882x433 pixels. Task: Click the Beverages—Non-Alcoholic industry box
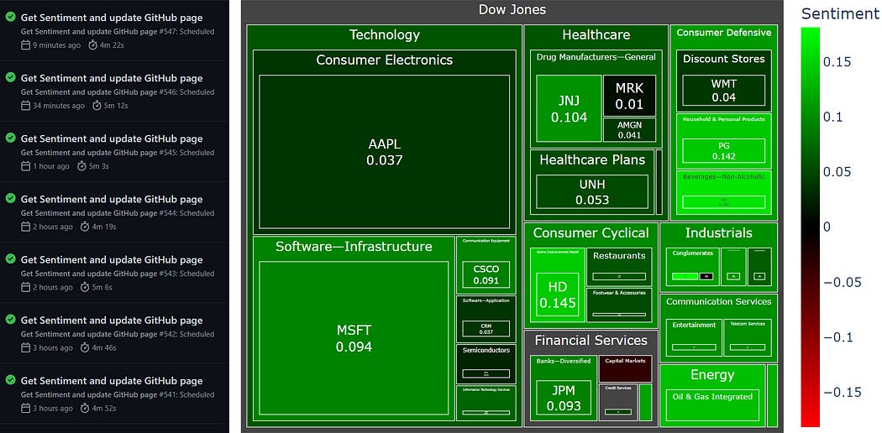click(724, 193)
